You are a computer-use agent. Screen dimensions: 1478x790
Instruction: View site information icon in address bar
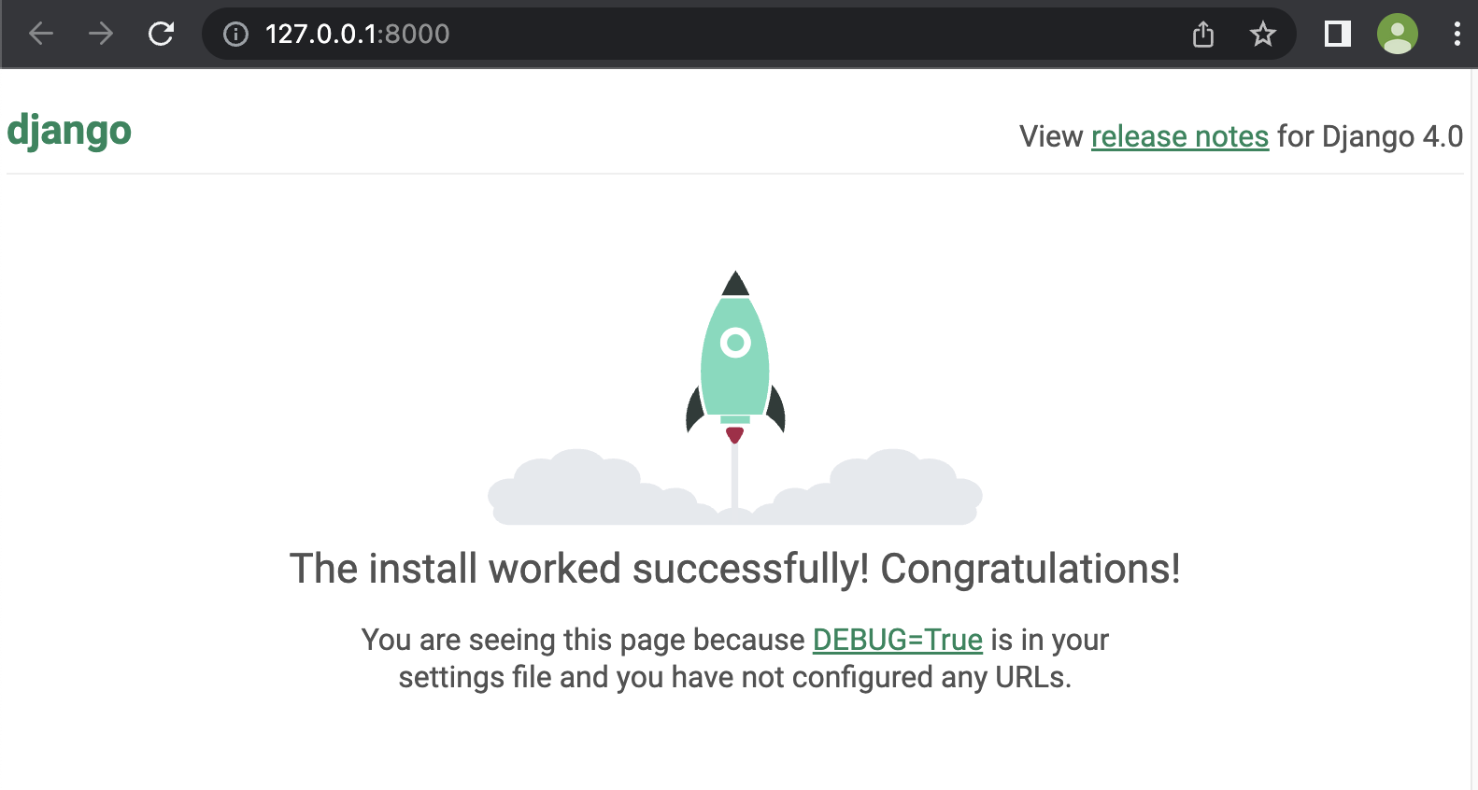[235, 35]
